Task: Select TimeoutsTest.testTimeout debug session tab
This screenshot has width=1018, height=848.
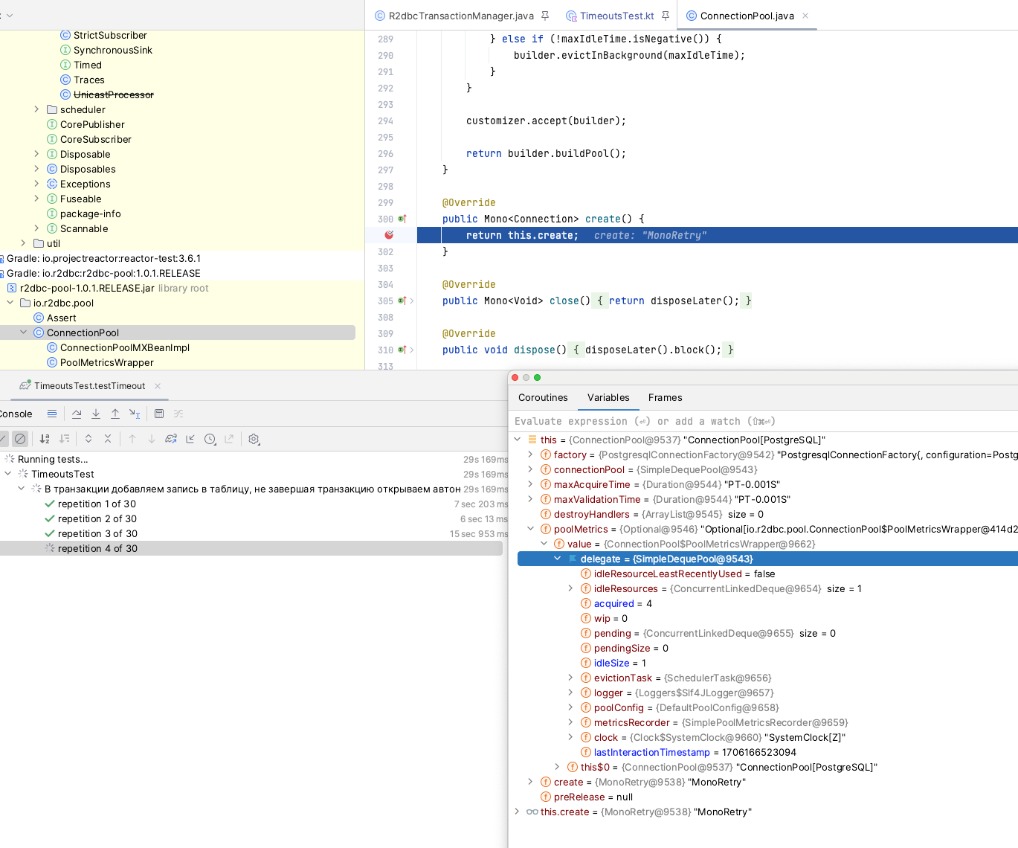Action: coord(90,386)
